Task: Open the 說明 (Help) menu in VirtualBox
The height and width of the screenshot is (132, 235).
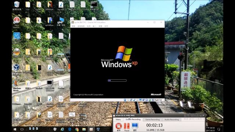Action: pos(106,26)
